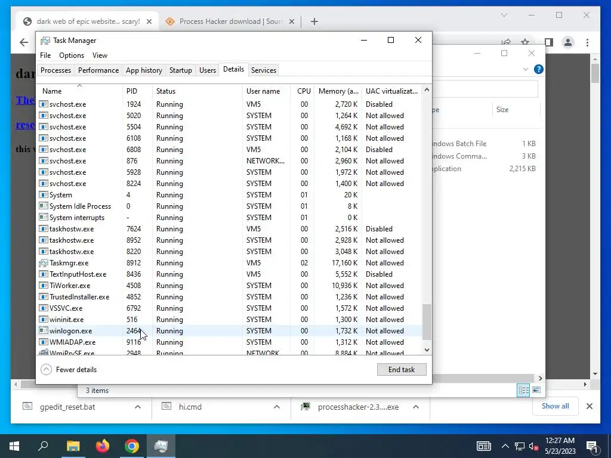Switch Explorer to large icons view
The height and width of the screenshot is (458, 611).
[x=536, y=390]
